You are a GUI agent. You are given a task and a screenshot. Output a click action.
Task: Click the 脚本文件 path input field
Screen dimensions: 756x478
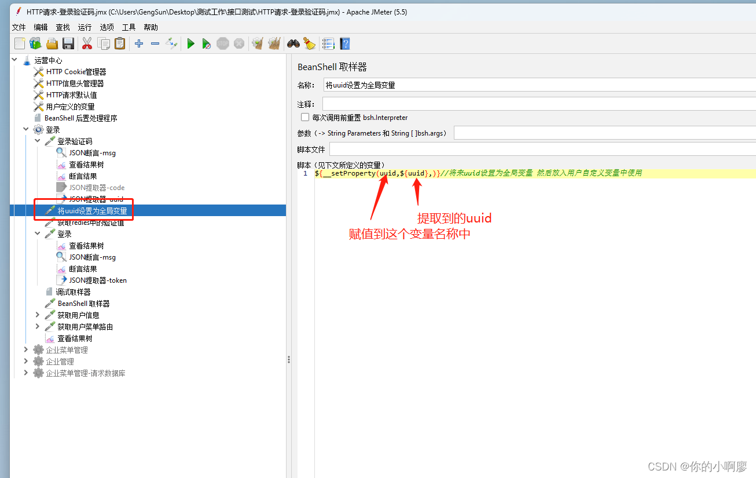click(x=542, y=149)
